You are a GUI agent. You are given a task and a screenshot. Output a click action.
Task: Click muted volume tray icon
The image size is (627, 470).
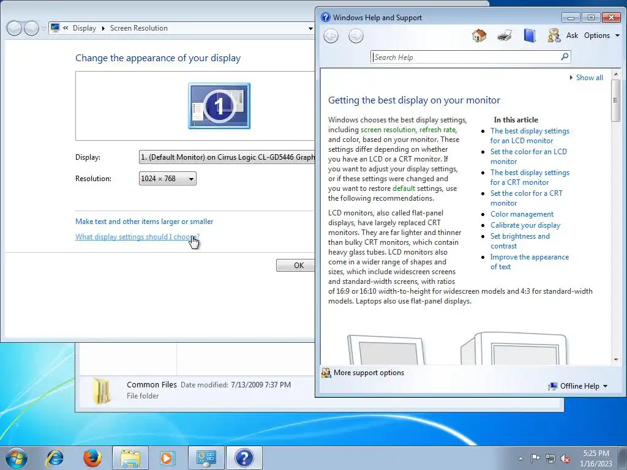565,458
